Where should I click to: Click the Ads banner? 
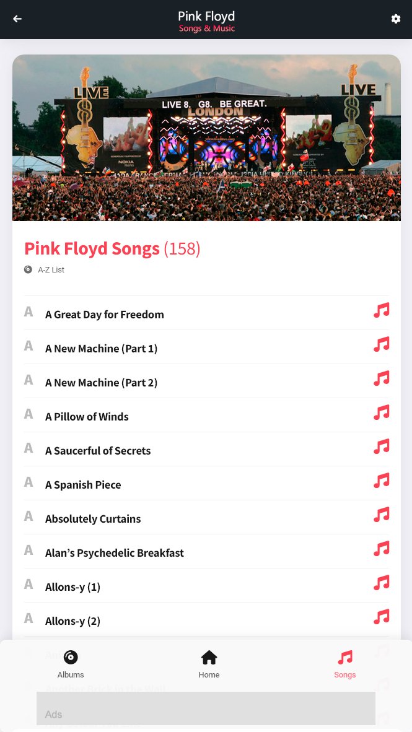(x=206, y=708)
